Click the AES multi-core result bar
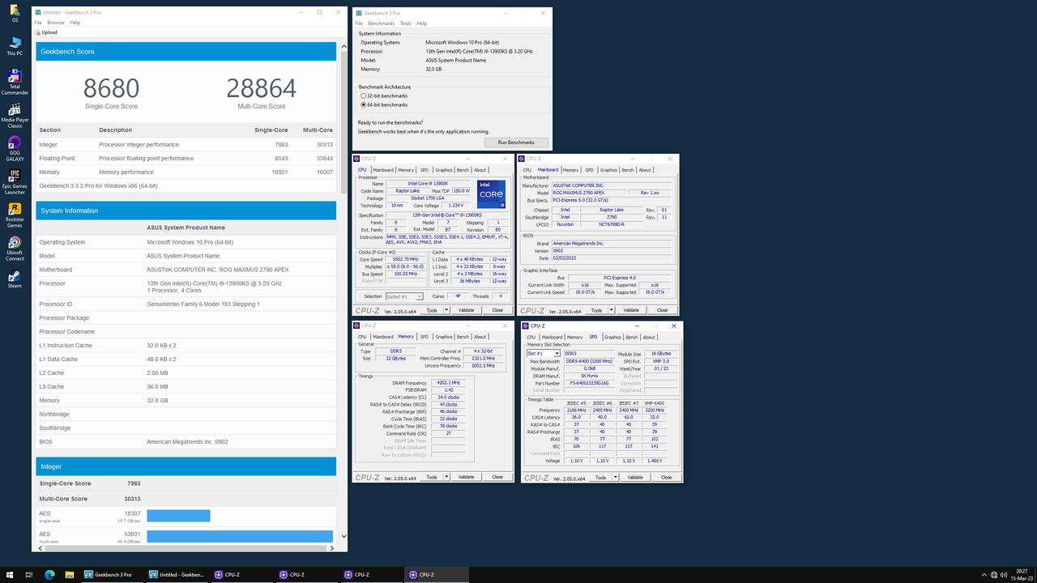 tap(240, 536)
